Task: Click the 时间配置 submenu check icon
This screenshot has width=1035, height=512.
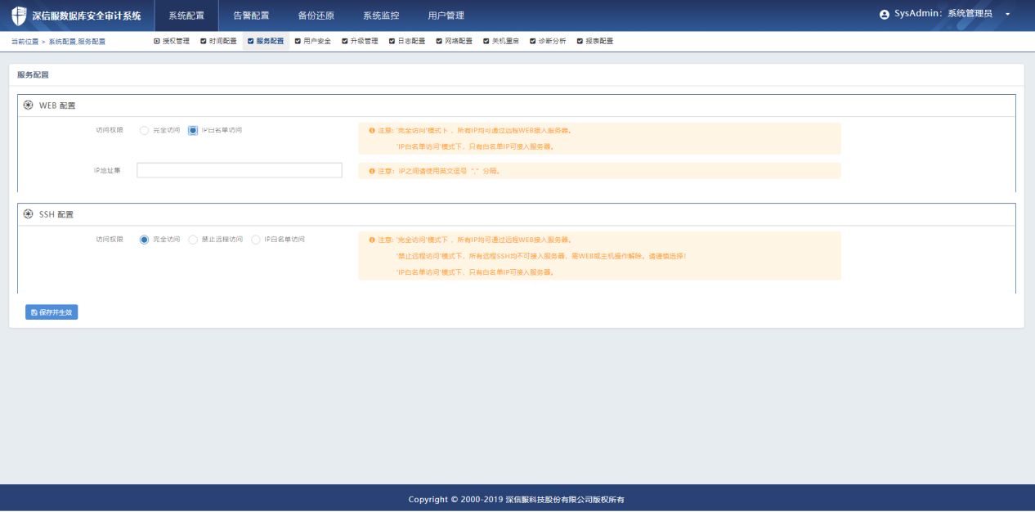Action: pos(204,41)
